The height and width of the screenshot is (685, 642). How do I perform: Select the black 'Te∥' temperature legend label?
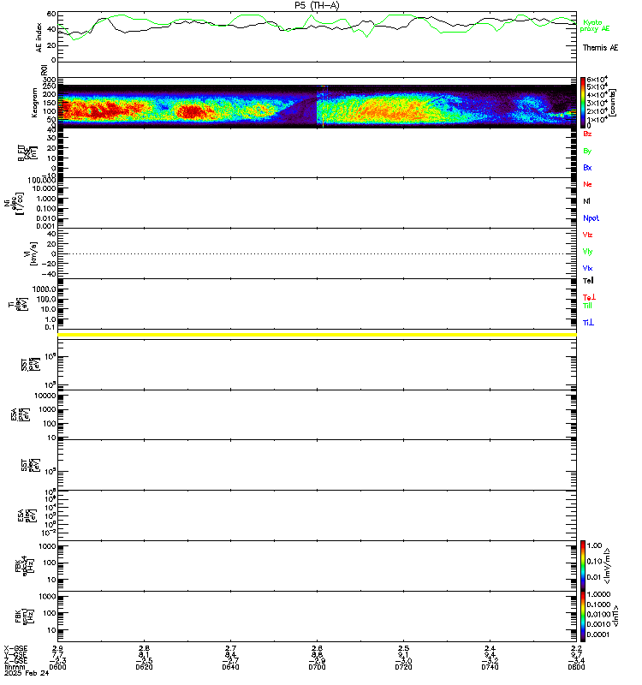click(588, 281)
